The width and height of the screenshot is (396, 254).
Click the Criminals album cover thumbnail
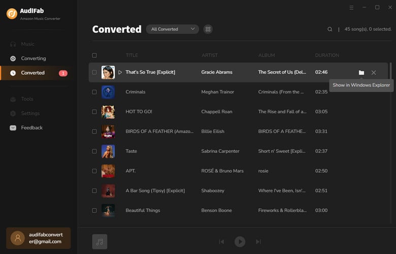(x=108, y=92)
